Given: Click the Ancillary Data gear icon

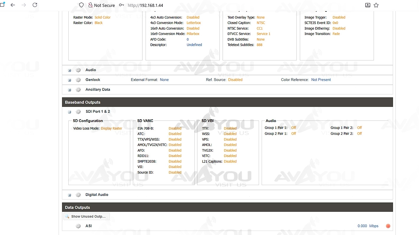Looking at the screenshot, I should click(x=78, y=90).
